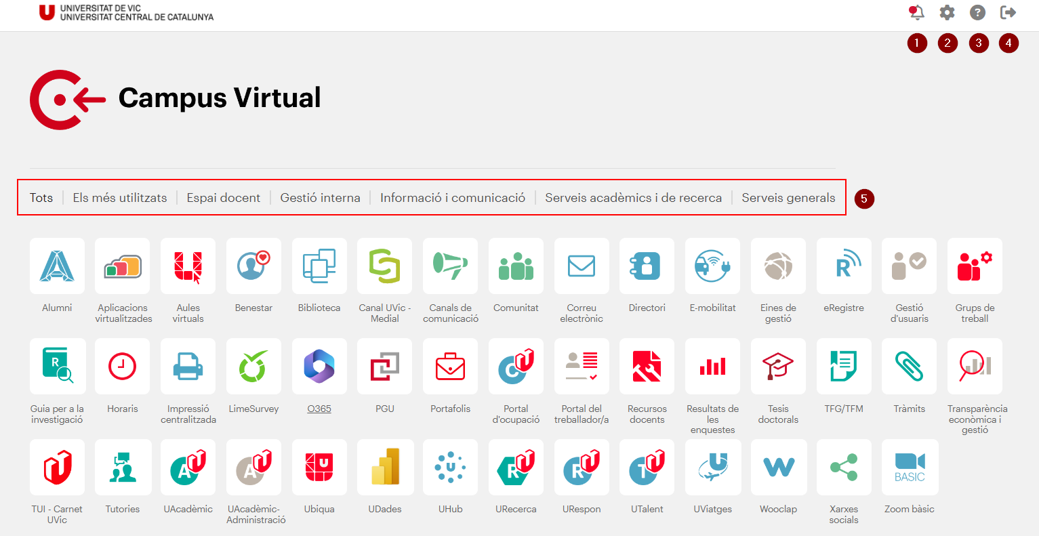Open the UTalent icon
Viewport: 1039px width, 536px height.
[647, 467]
